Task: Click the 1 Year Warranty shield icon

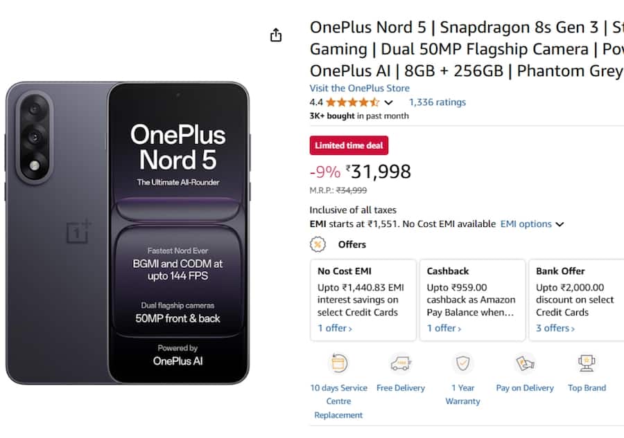Action: point(462,363)
